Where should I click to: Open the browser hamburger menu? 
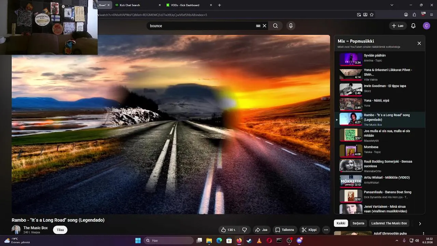click(432, 15)
